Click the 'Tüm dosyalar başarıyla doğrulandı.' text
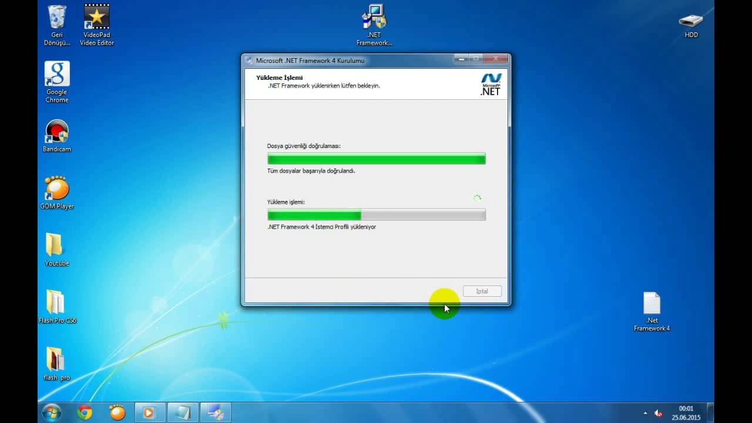 (x=311, y=171)
